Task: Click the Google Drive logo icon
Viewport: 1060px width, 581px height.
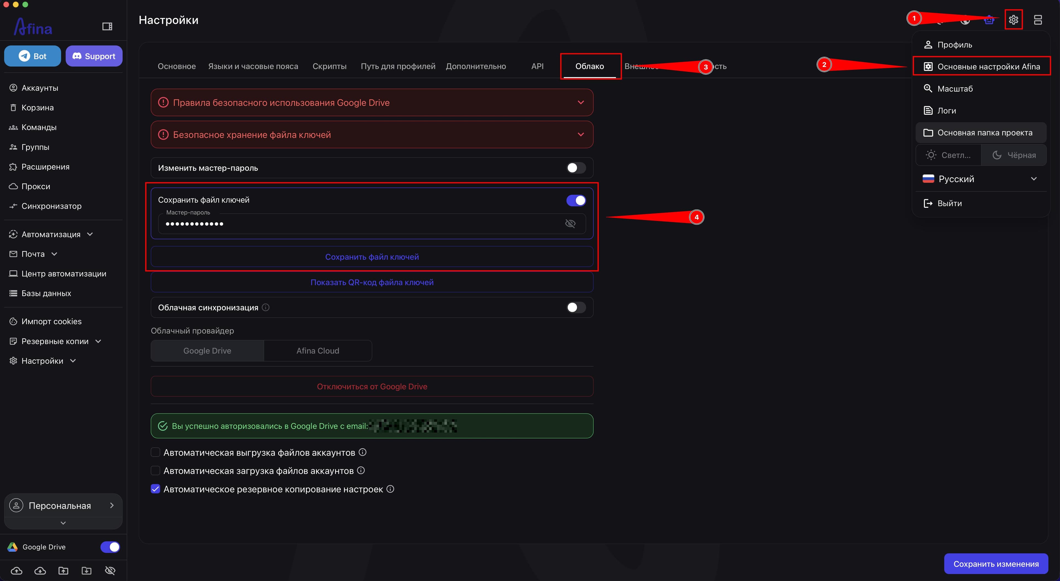Action: 12,547
